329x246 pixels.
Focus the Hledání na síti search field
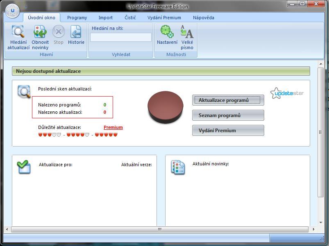point(121,37)
